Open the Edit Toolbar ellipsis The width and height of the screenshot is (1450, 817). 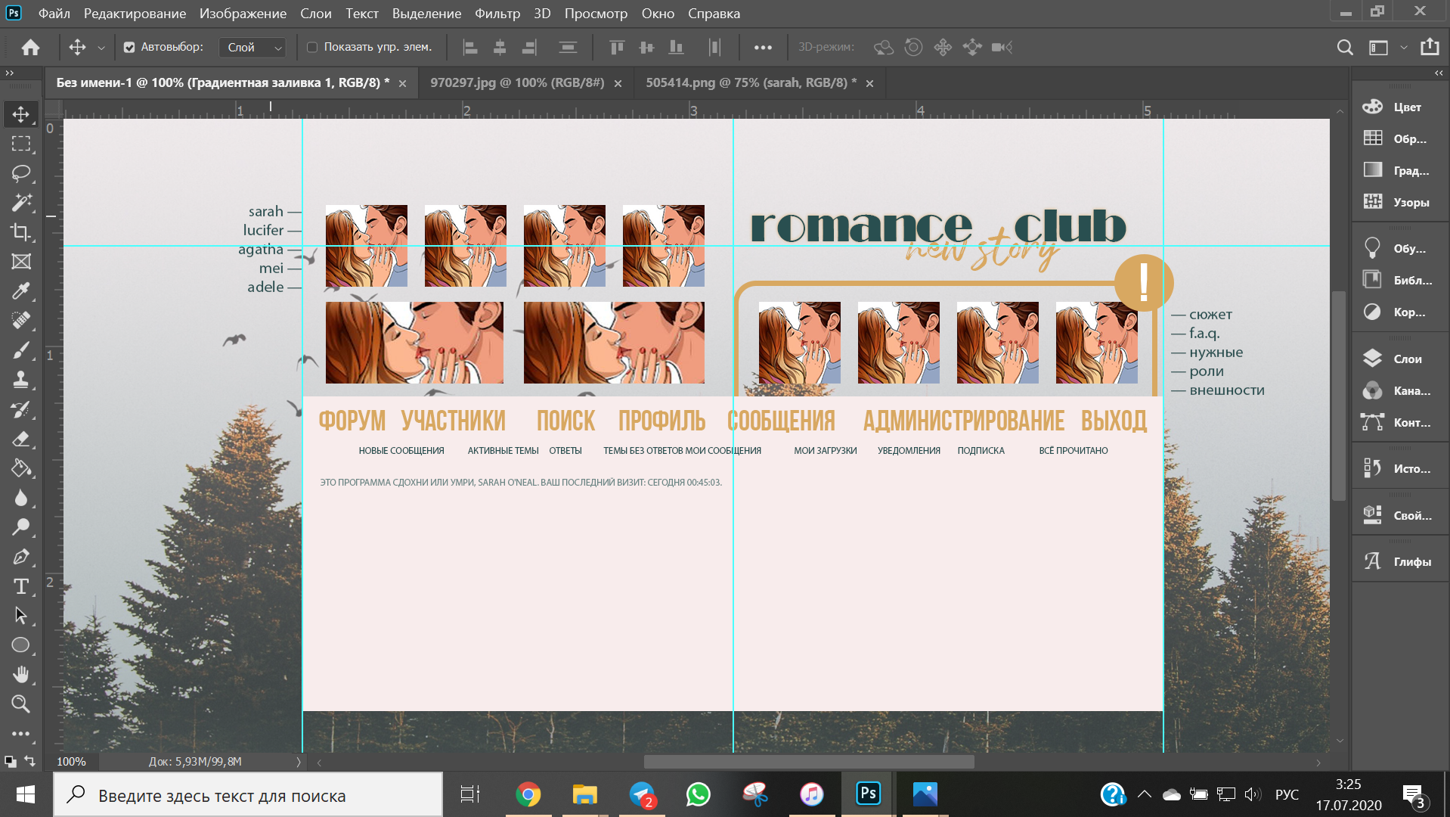21,734
